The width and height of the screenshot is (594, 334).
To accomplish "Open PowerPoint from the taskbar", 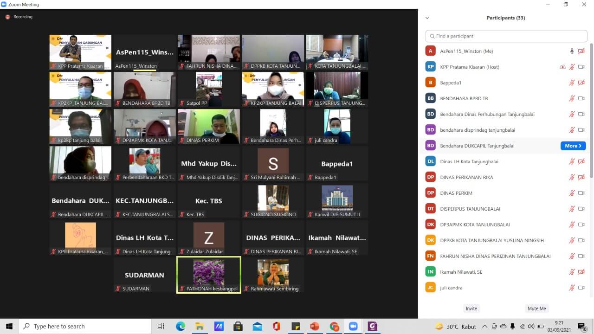I will click(x=315, y=327).
